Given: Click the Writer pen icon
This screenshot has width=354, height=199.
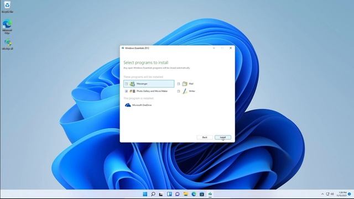Looking at the screenshot, I should coord(185,91).
